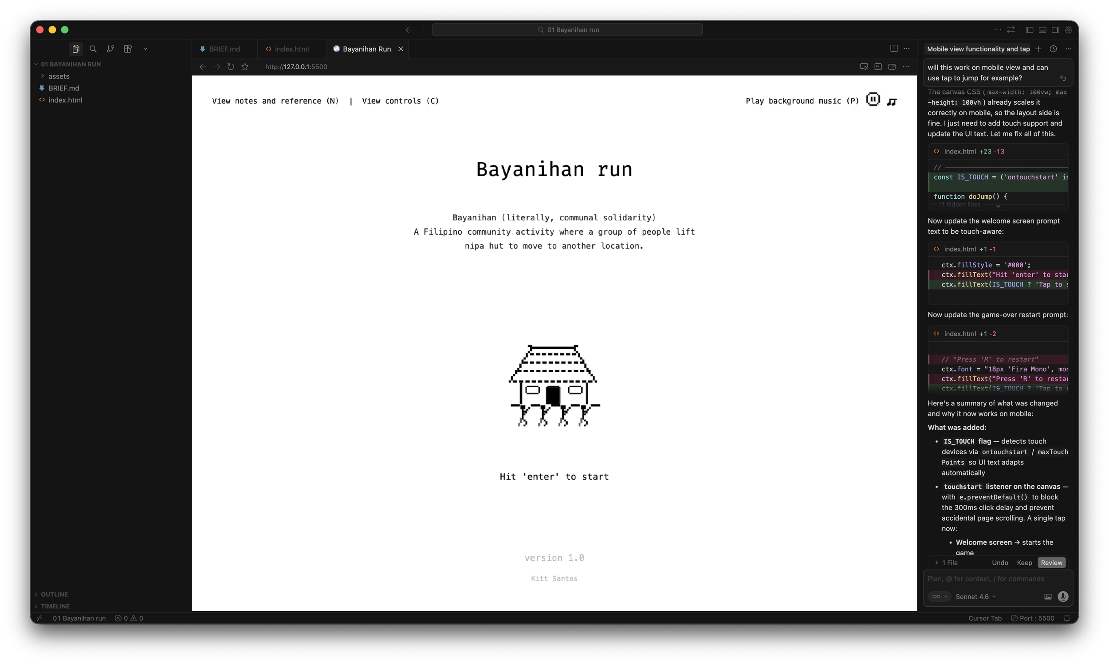Toggle the split editor layout icon
This screenshot has width=1109, height=664.
(x=894, y=48)
